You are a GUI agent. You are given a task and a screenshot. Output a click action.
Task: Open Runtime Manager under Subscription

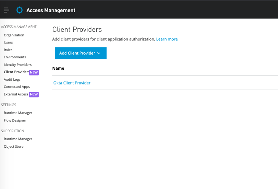coord(18,139)
